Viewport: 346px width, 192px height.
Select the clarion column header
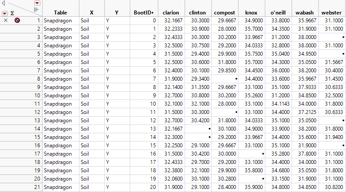pyautogui.click(x=170, y=13)
